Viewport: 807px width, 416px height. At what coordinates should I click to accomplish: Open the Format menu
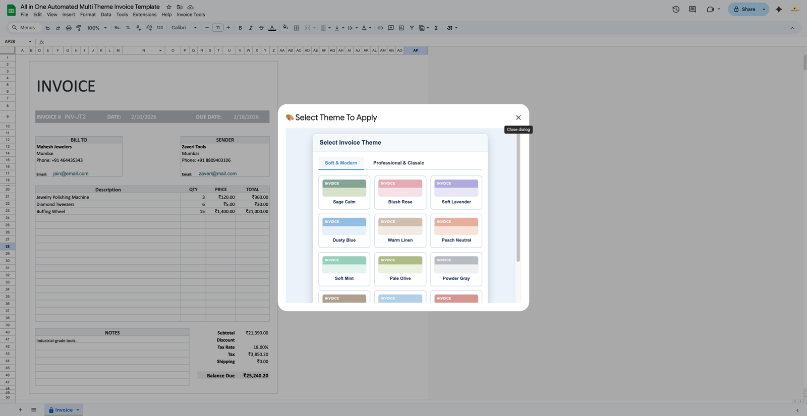pos(88,15)
